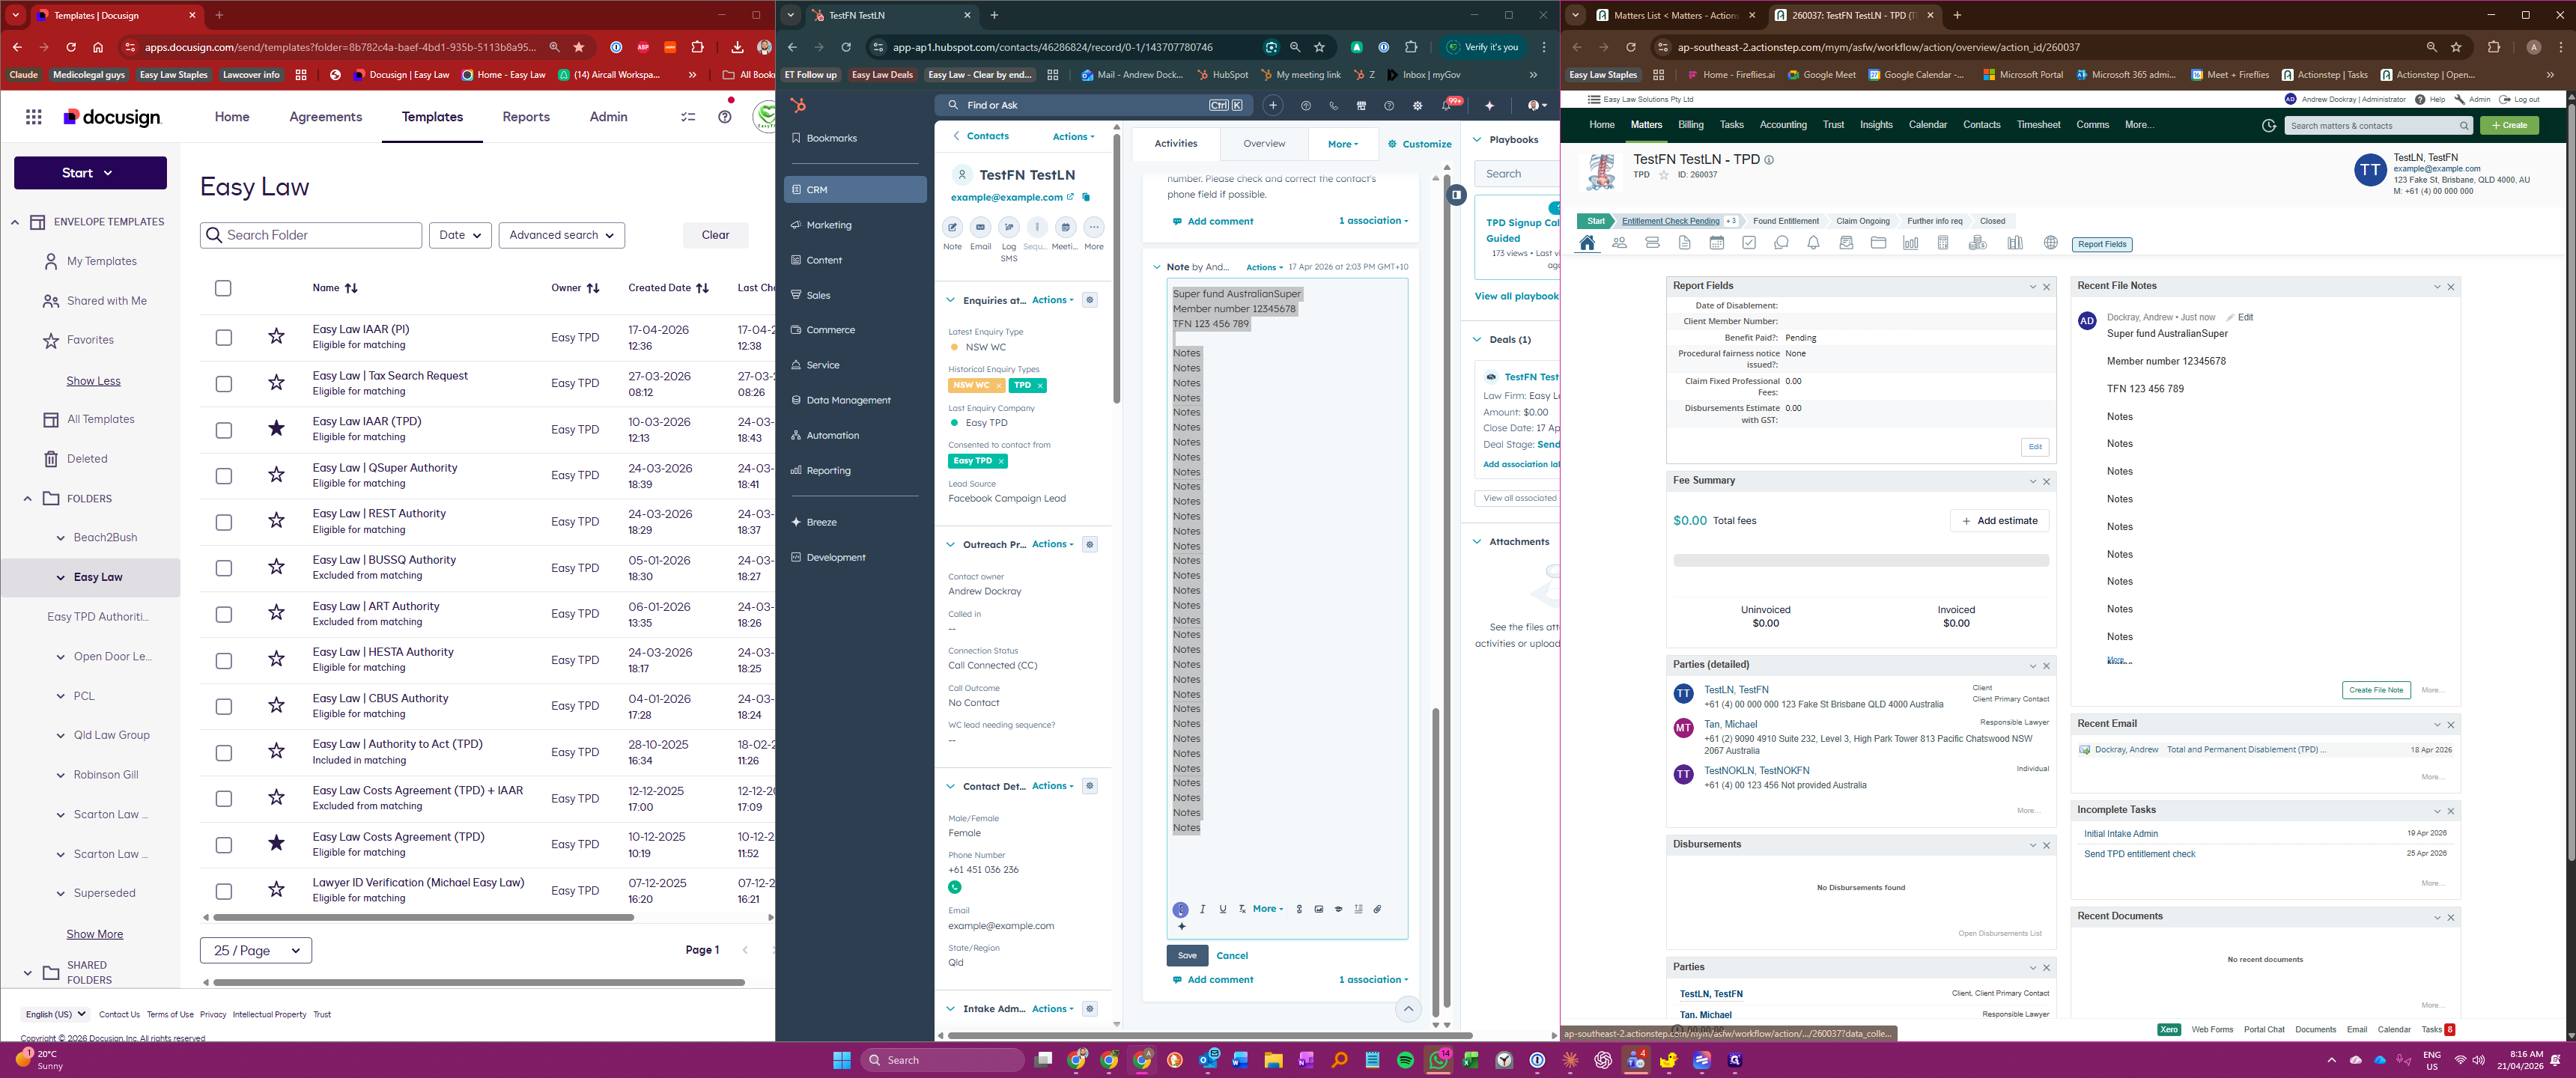Open the Billing menu in Actionstep
The width and height of the screenshot is (2576, 1078).
click(1690, 125)
